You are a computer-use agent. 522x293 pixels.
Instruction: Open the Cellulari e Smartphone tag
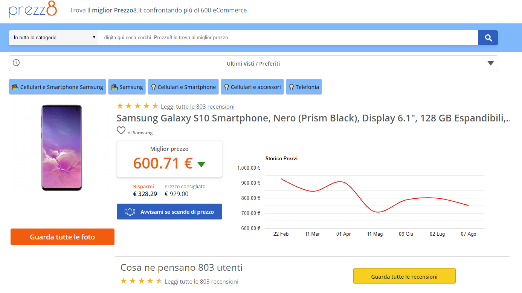[x=183, y=87]
